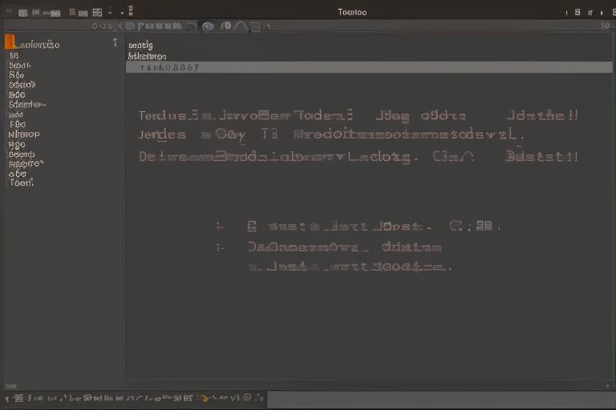Image resolution: width=616 pixels, height=410 pixels.
Task: Open the "Skiotroo" item above the highlighted row
Action: coord(147,57)
